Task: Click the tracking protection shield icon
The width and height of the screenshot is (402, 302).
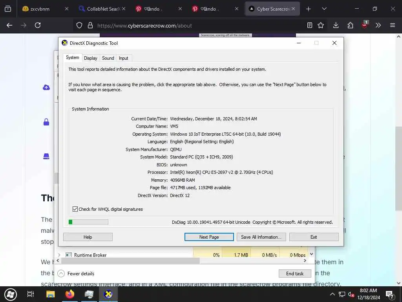Action: pos(79,26)
